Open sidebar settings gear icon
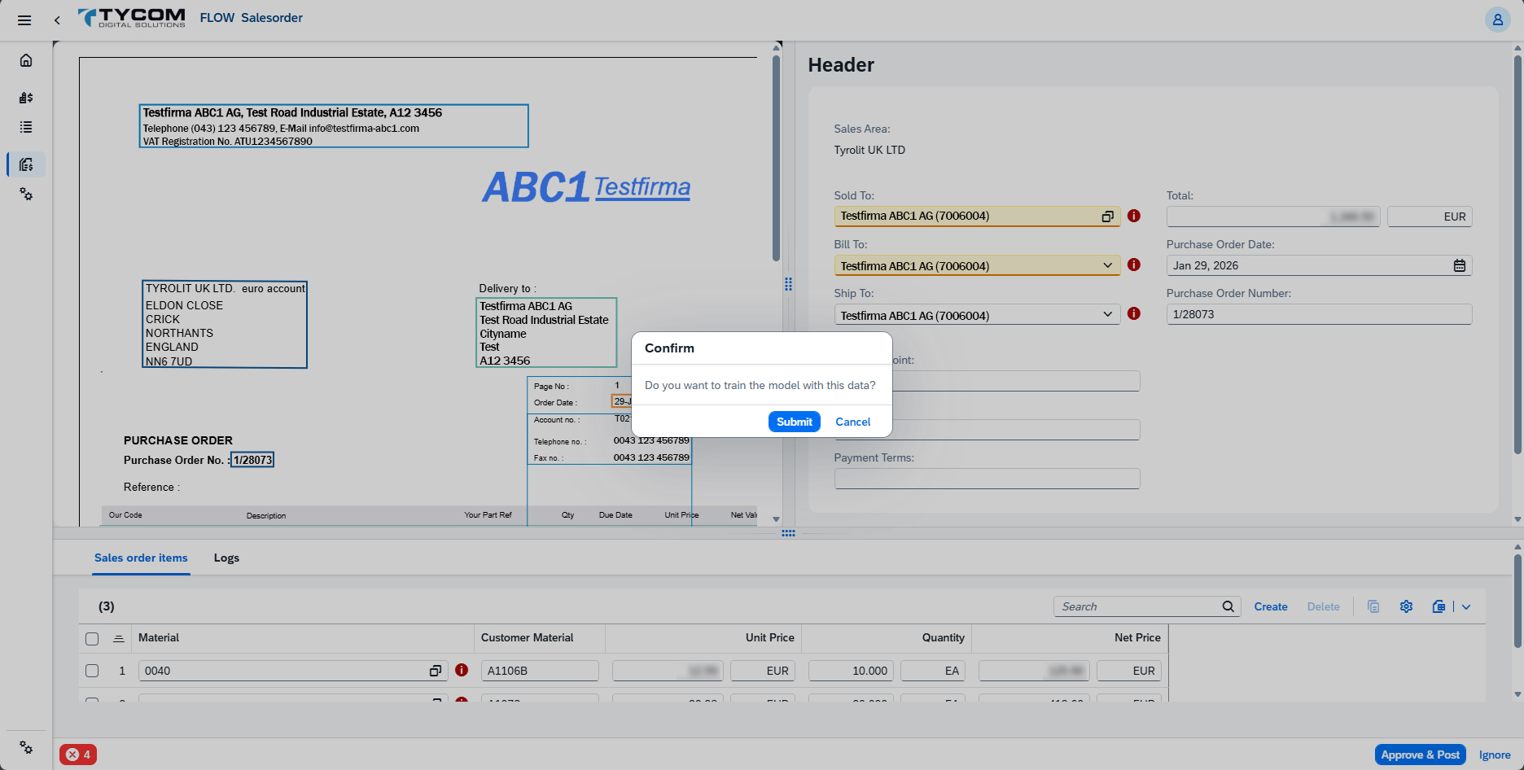This screenshot has width=1524, height=770. 25,195
